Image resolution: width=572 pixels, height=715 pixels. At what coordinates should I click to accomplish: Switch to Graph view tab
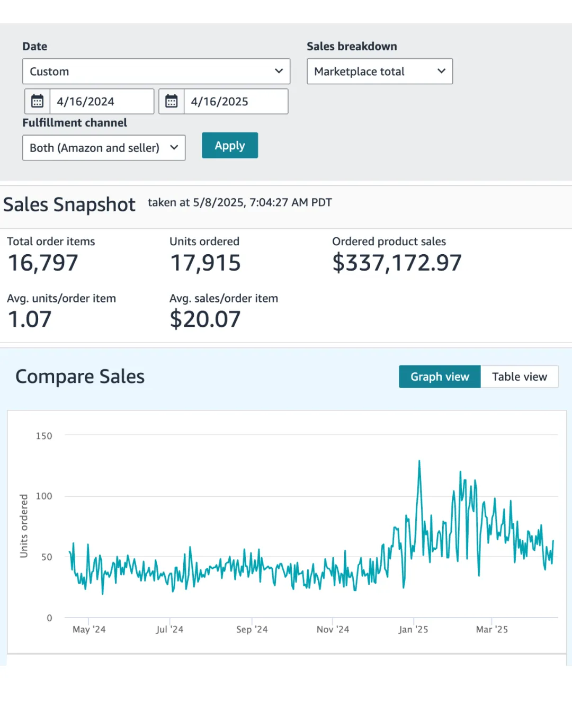(x=440, y=377)
